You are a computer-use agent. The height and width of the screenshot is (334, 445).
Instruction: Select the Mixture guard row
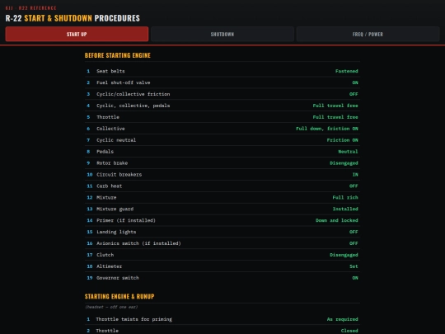[222, 209]
